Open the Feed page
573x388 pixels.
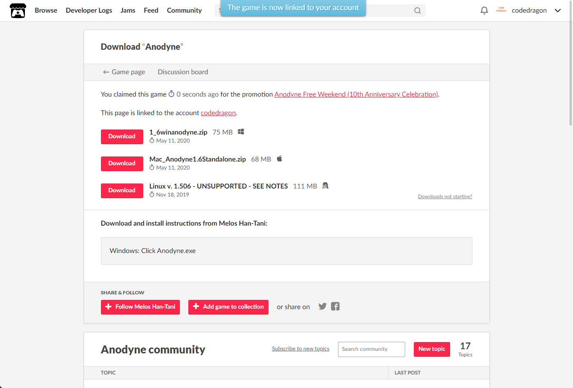pos(151,11)
